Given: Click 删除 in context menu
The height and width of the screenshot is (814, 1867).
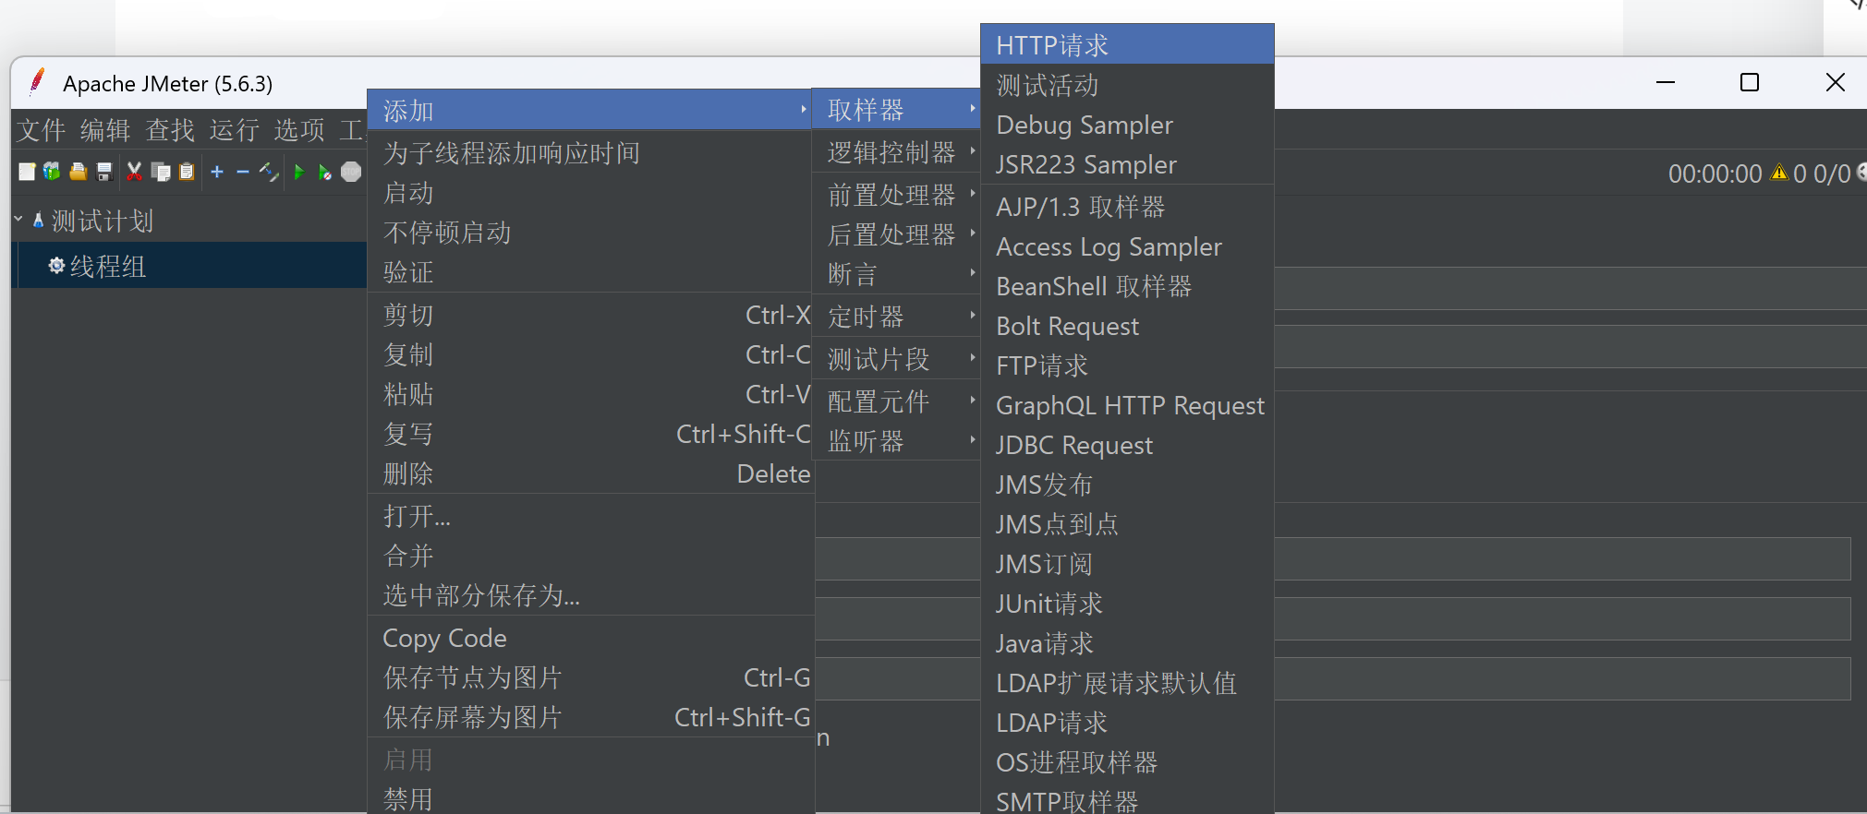Looking at the screenshot, I should (589, 473).
